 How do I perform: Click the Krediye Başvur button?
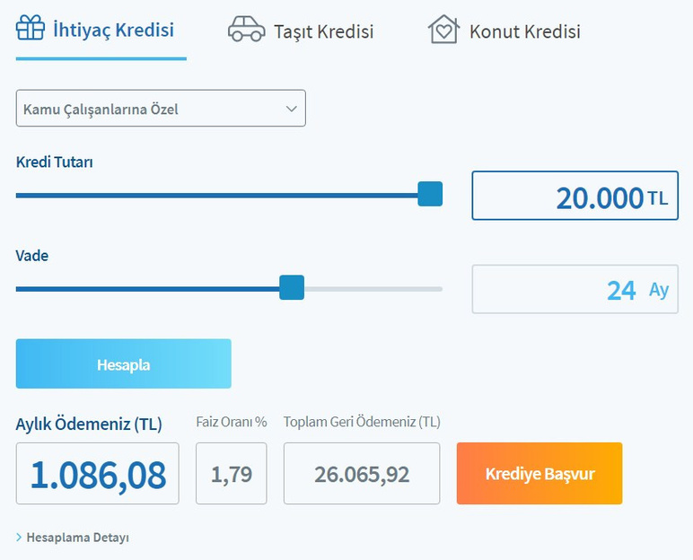(539, 473)
